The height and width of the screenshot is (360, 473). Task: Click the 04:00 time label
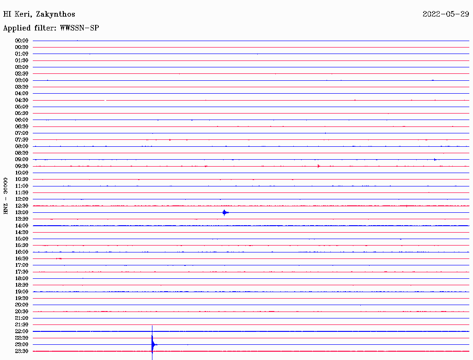[22, 94]
